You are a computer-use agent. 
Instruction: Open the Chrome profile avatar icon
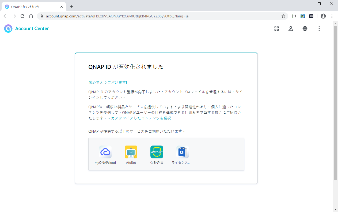point(323,16)
